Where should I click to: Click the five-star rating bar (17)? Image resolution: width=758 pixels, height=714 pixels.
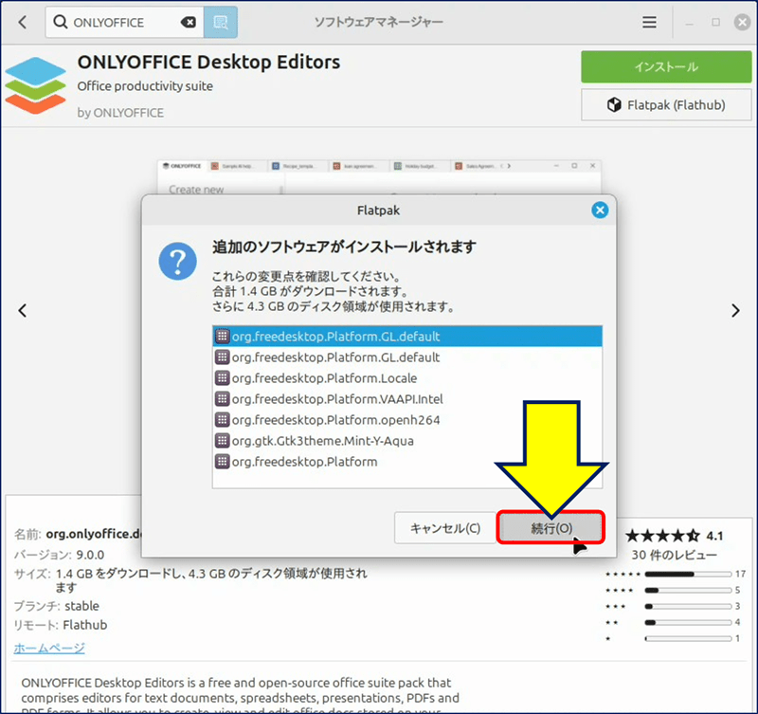coord(688,575)
